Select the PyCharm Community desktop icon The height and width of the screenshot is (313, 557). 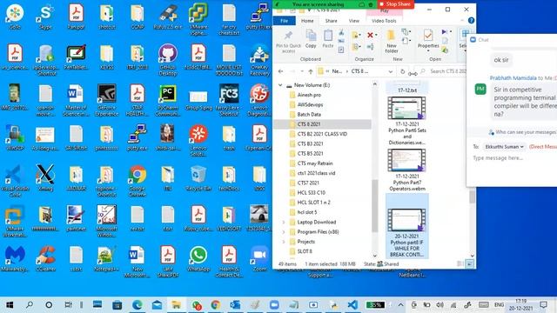[x=168, y=101]
